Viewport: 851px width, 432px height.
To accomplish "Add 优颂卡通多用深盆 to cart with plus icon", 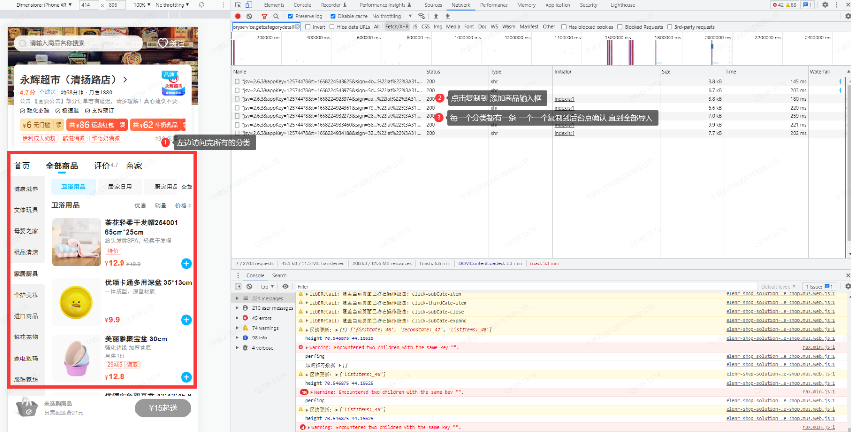I will pyautogui.click(x=186, y=320).
